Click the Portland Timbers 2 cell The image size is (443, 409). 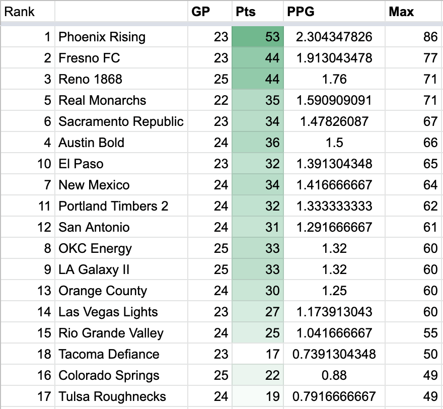(113, 206)
